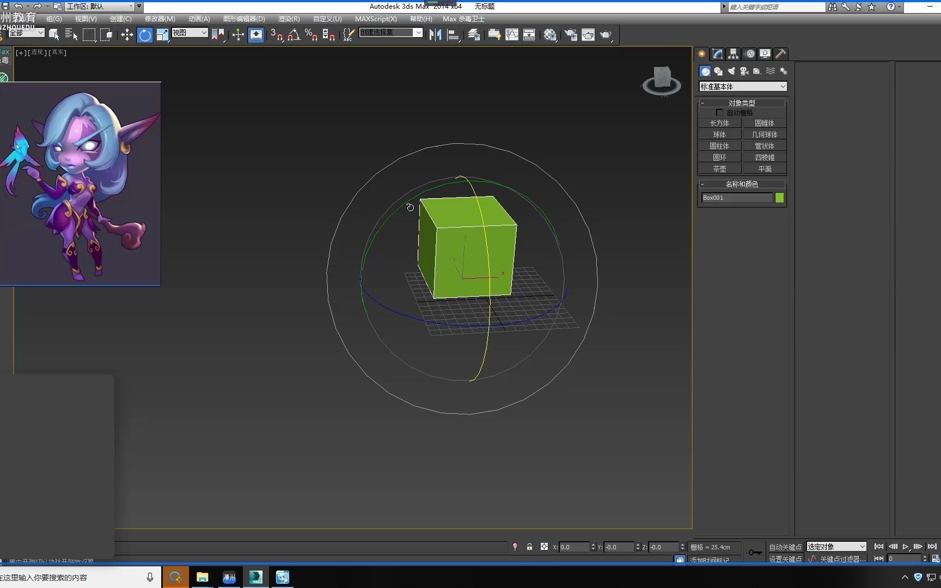Open Select by Name dialog
The image size is (941, 588).
(x=71, y=34)
